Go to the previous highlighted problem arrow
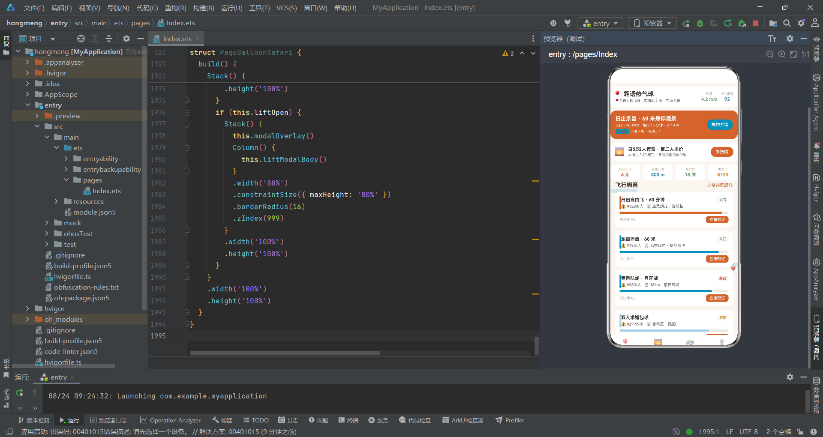Image resolution: width=823 pixels, height=437 pixels. [x=522, y=53]
